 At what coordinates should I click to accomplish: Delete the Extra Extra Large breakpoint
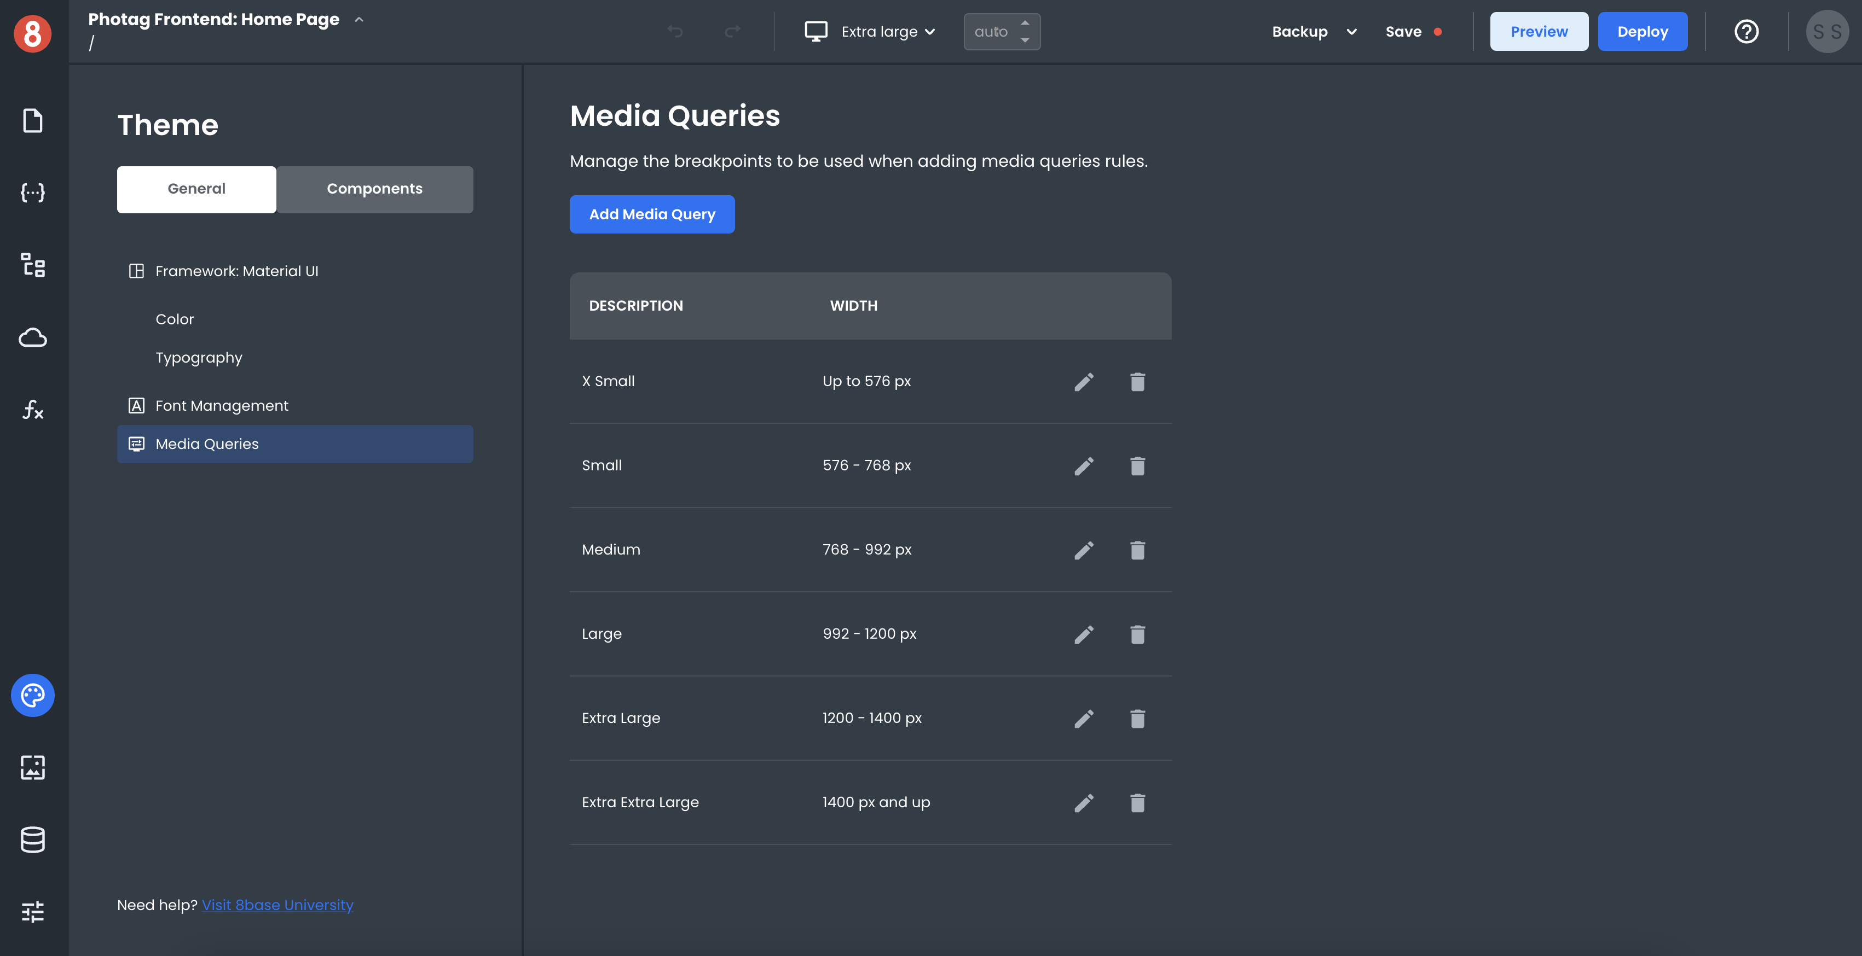pos(1137,803)
